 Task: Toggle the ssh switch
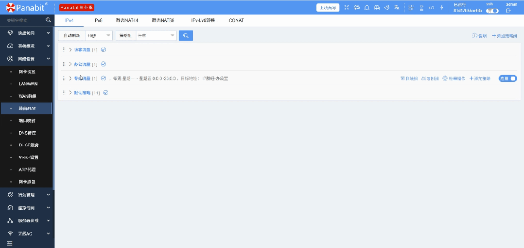[492, 11]
